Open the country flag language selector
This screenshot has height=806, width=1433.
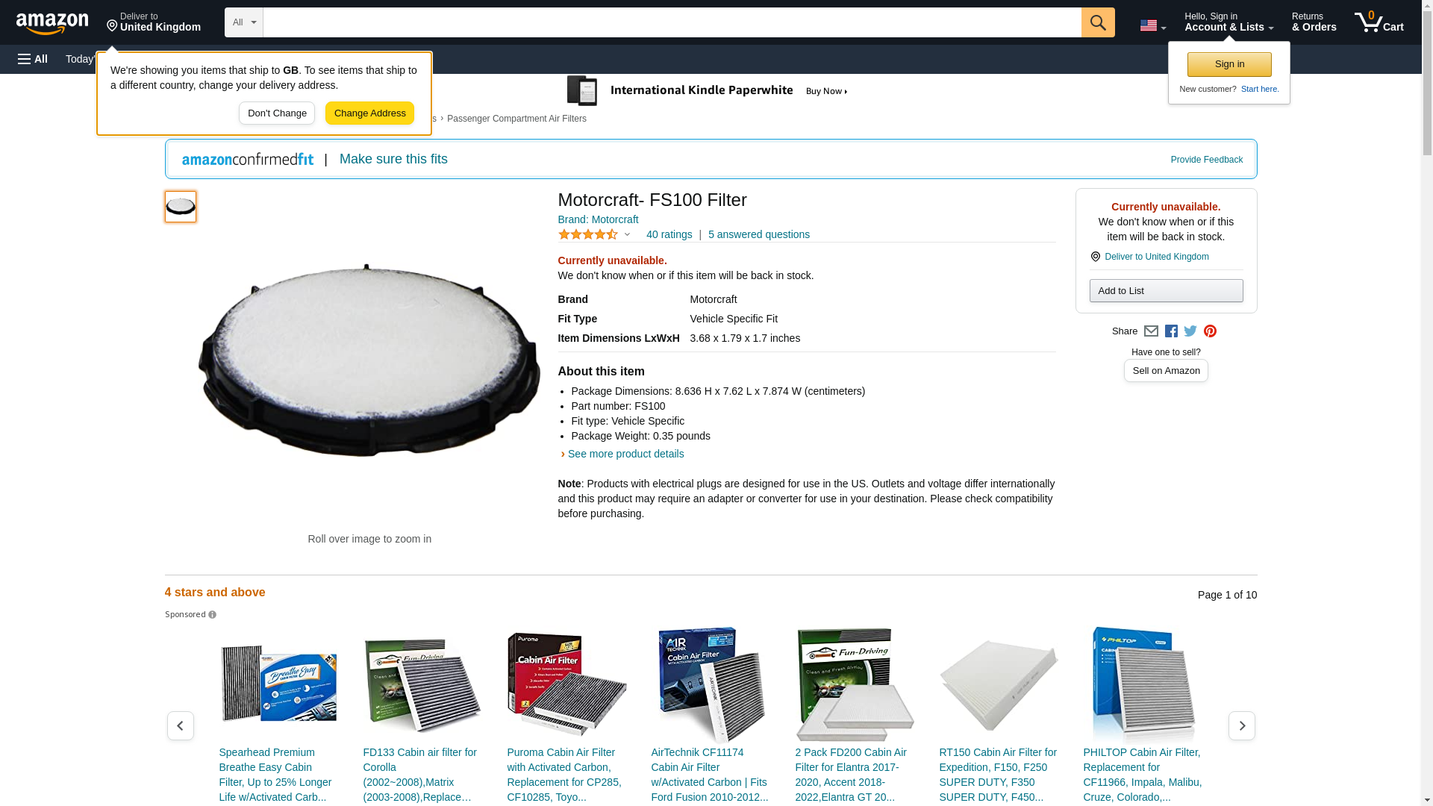pos(1153,25)
